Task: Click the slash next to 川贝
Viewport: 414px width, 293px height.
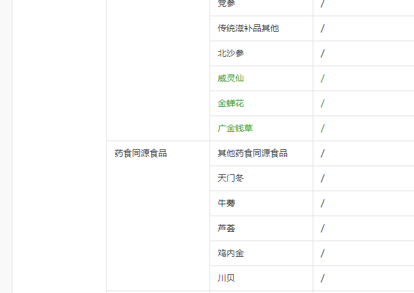Action: click(322, 278)
